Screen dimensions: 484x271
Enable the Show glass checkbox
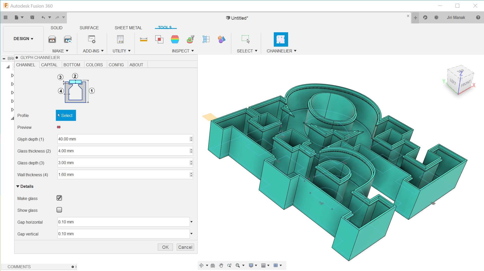click(59, 210)
